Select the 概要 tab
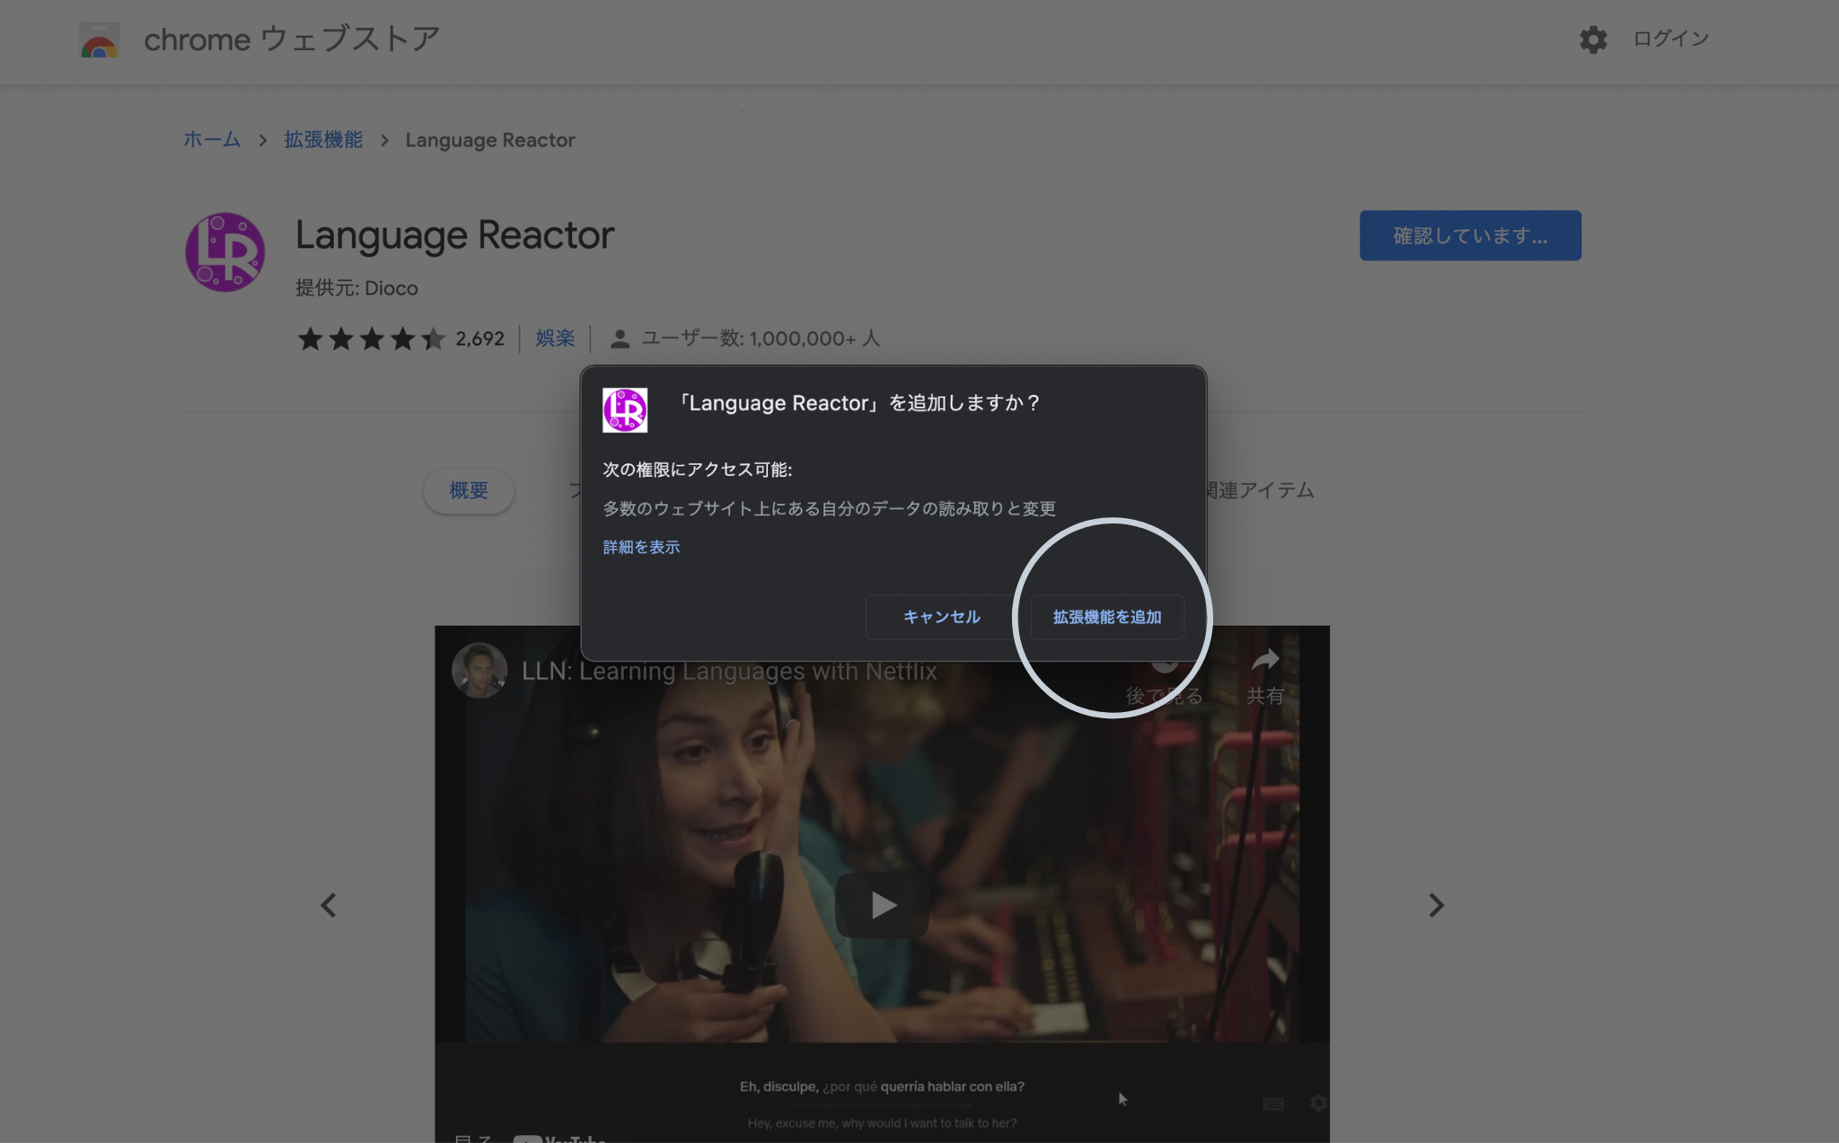1839x1143 pixels. 469,490
